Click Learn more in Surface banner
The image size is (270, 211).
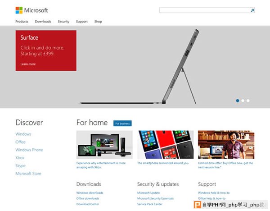pos(28,64)
